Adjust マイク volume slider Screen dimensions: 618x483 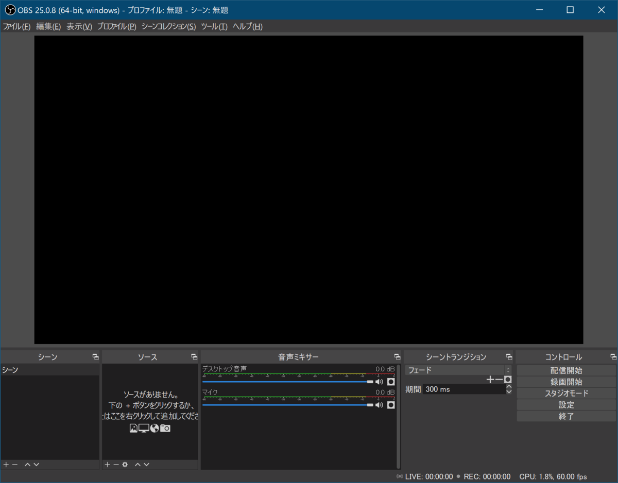pyautogui.click(x=287, y=405)
